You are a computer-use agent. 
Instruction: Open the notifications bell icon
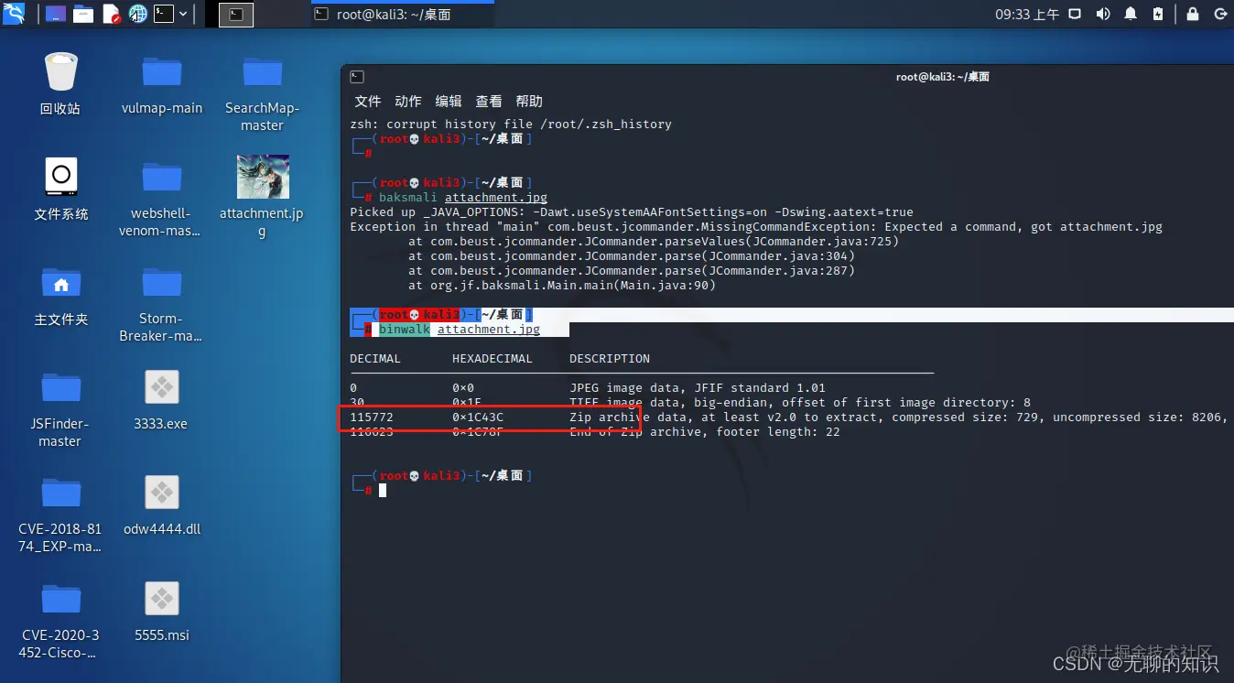point(1131,14)
